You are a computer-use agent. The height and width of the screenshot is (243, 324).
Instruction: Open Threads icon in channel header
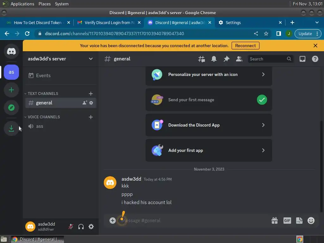point(202,59)
